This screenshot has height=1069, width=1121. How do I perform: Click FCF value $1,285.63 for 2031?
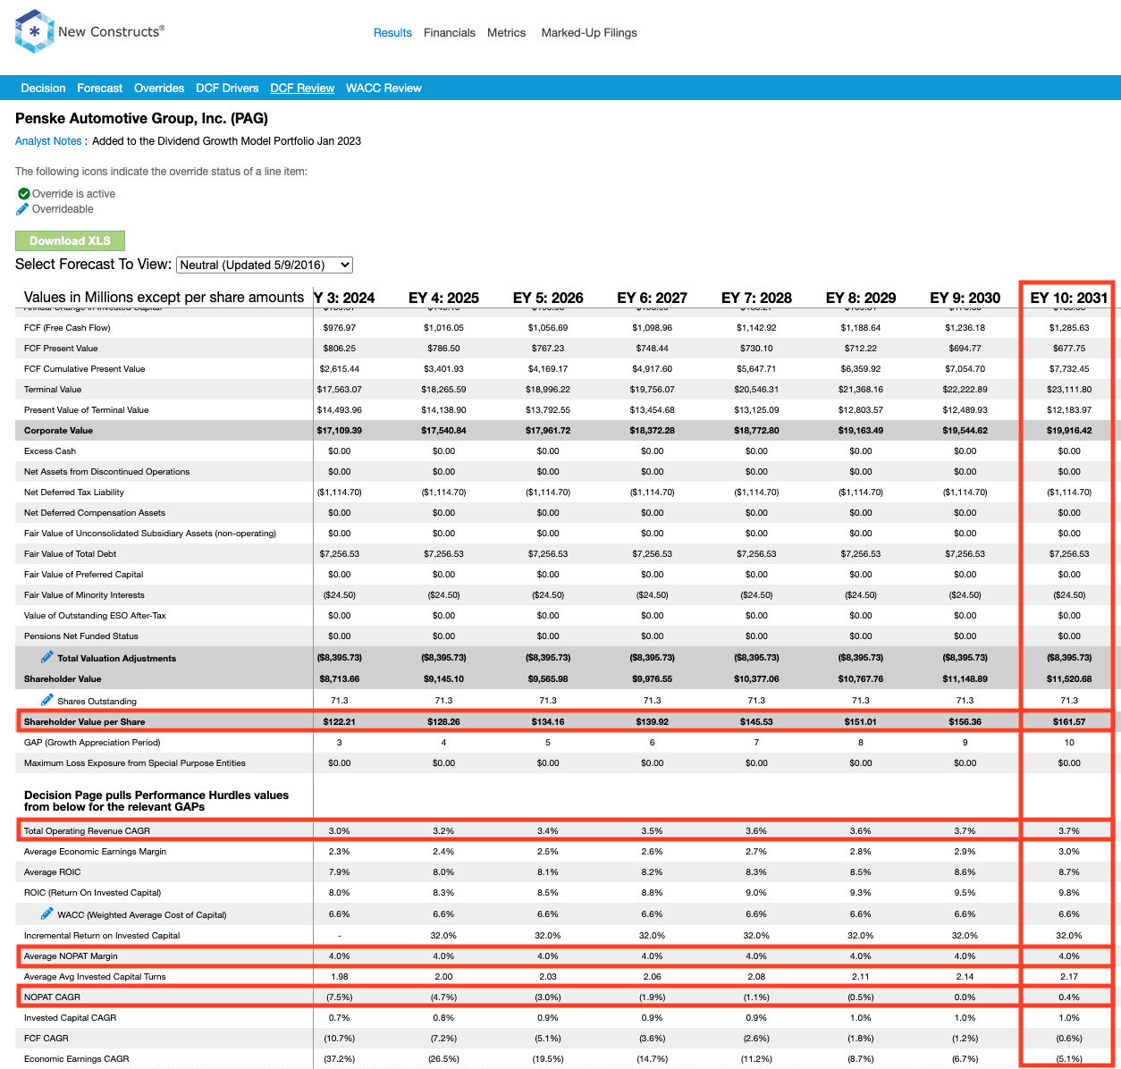[x=1069, y=328]
